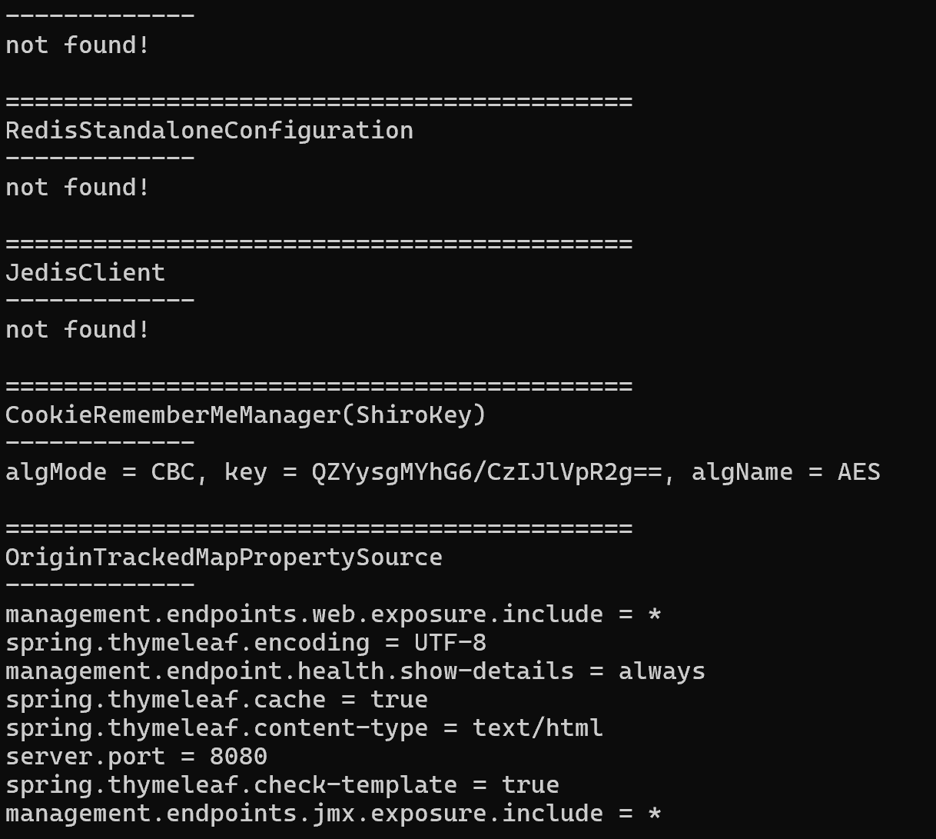Click the OriginTrackedMapPropertySource heading
Viewport: 936px width, 839px height.
click(224, 558)
